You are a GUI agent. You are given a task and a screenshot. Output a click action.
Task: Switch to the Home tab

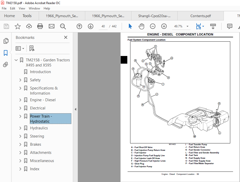click(9, 16)
